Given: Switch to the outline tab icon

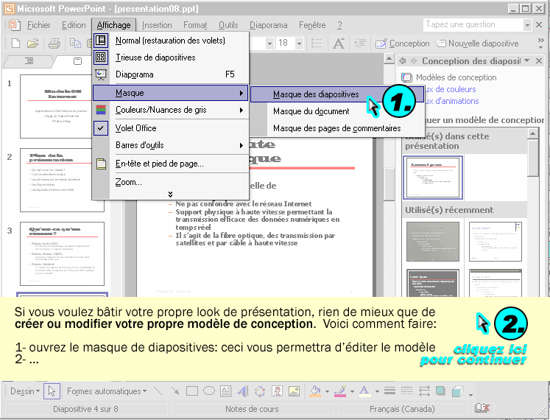Looking at the screenshot, I should (x=29, y=61).
